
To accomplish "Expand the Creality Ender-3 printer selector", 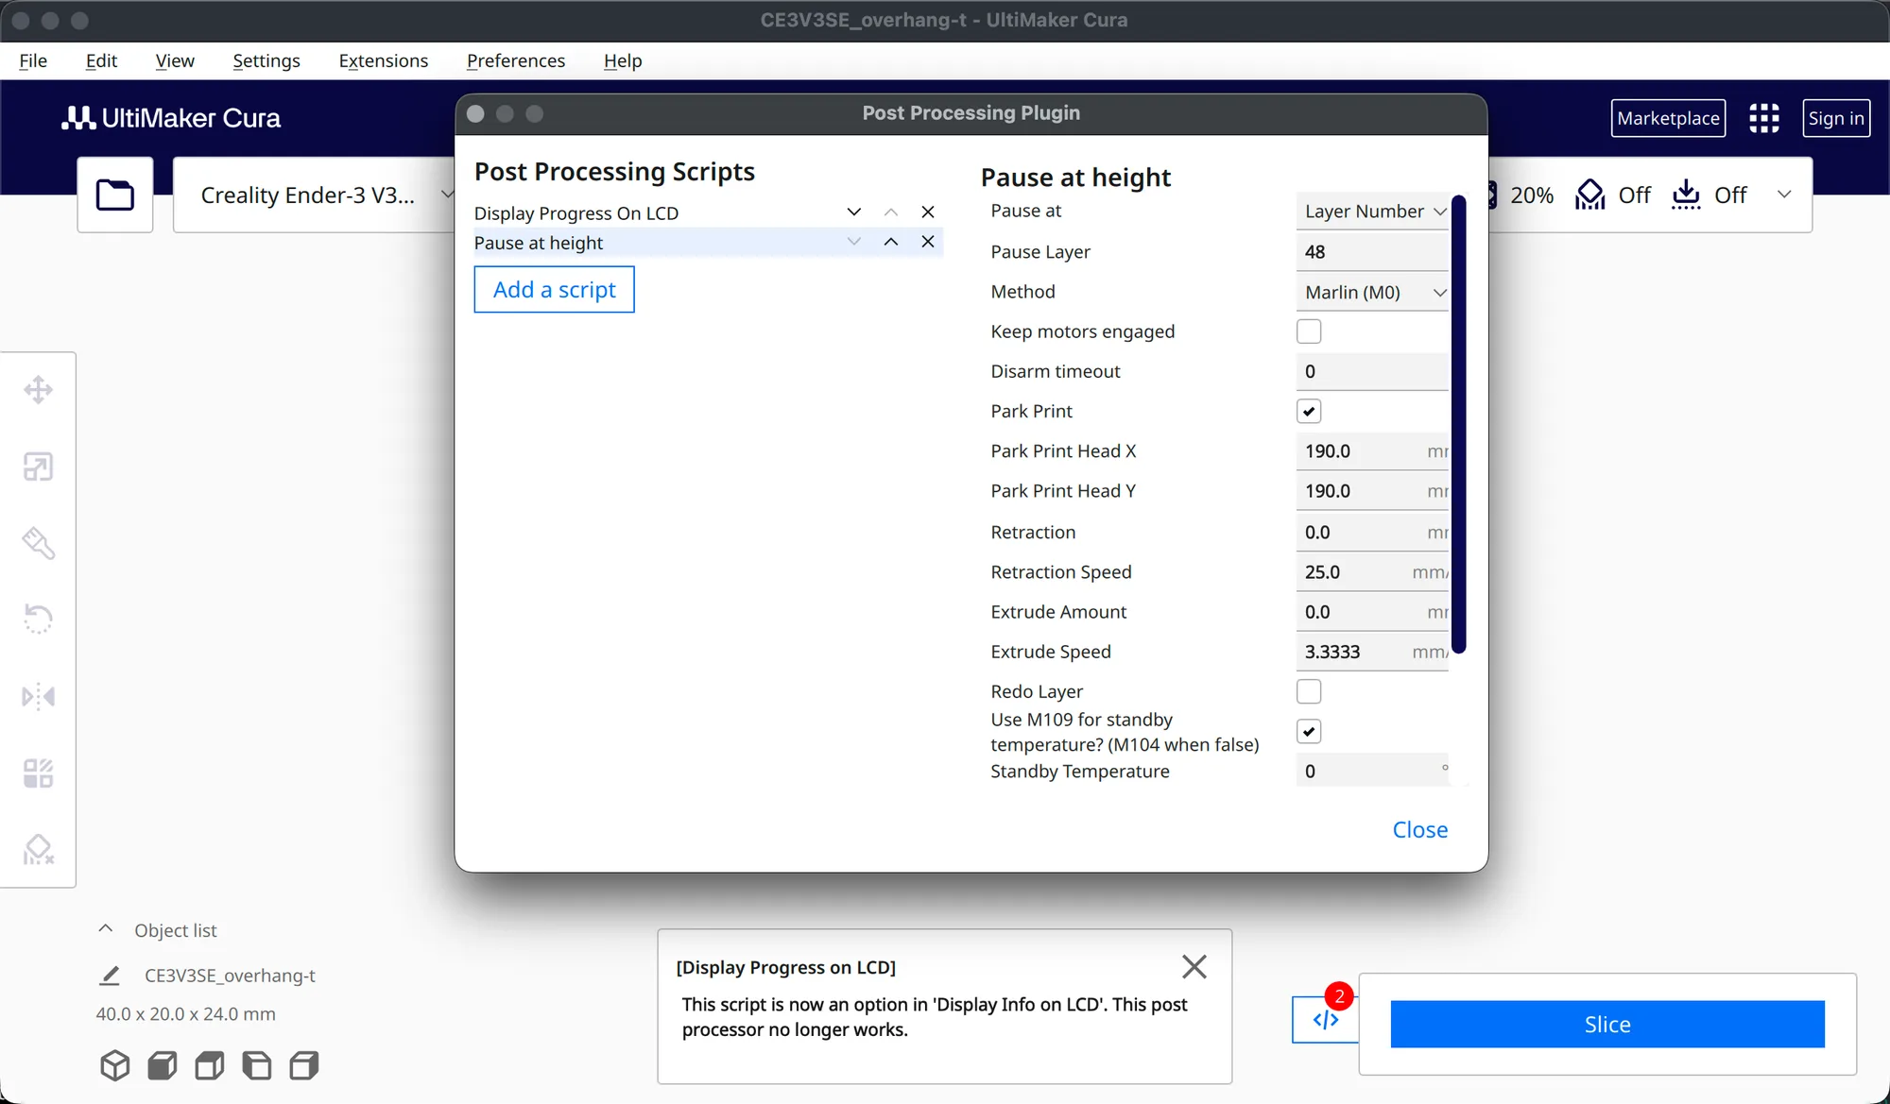I will [315, 195].
